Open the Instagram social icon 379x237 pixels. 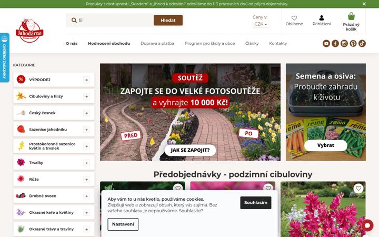[344, 44]
